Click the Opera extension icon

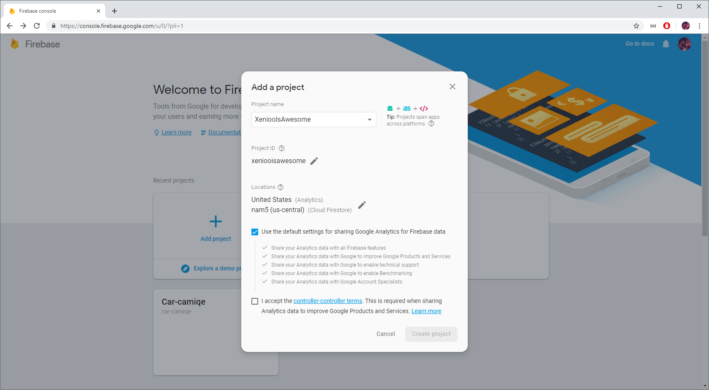click(x=667, y=26)
